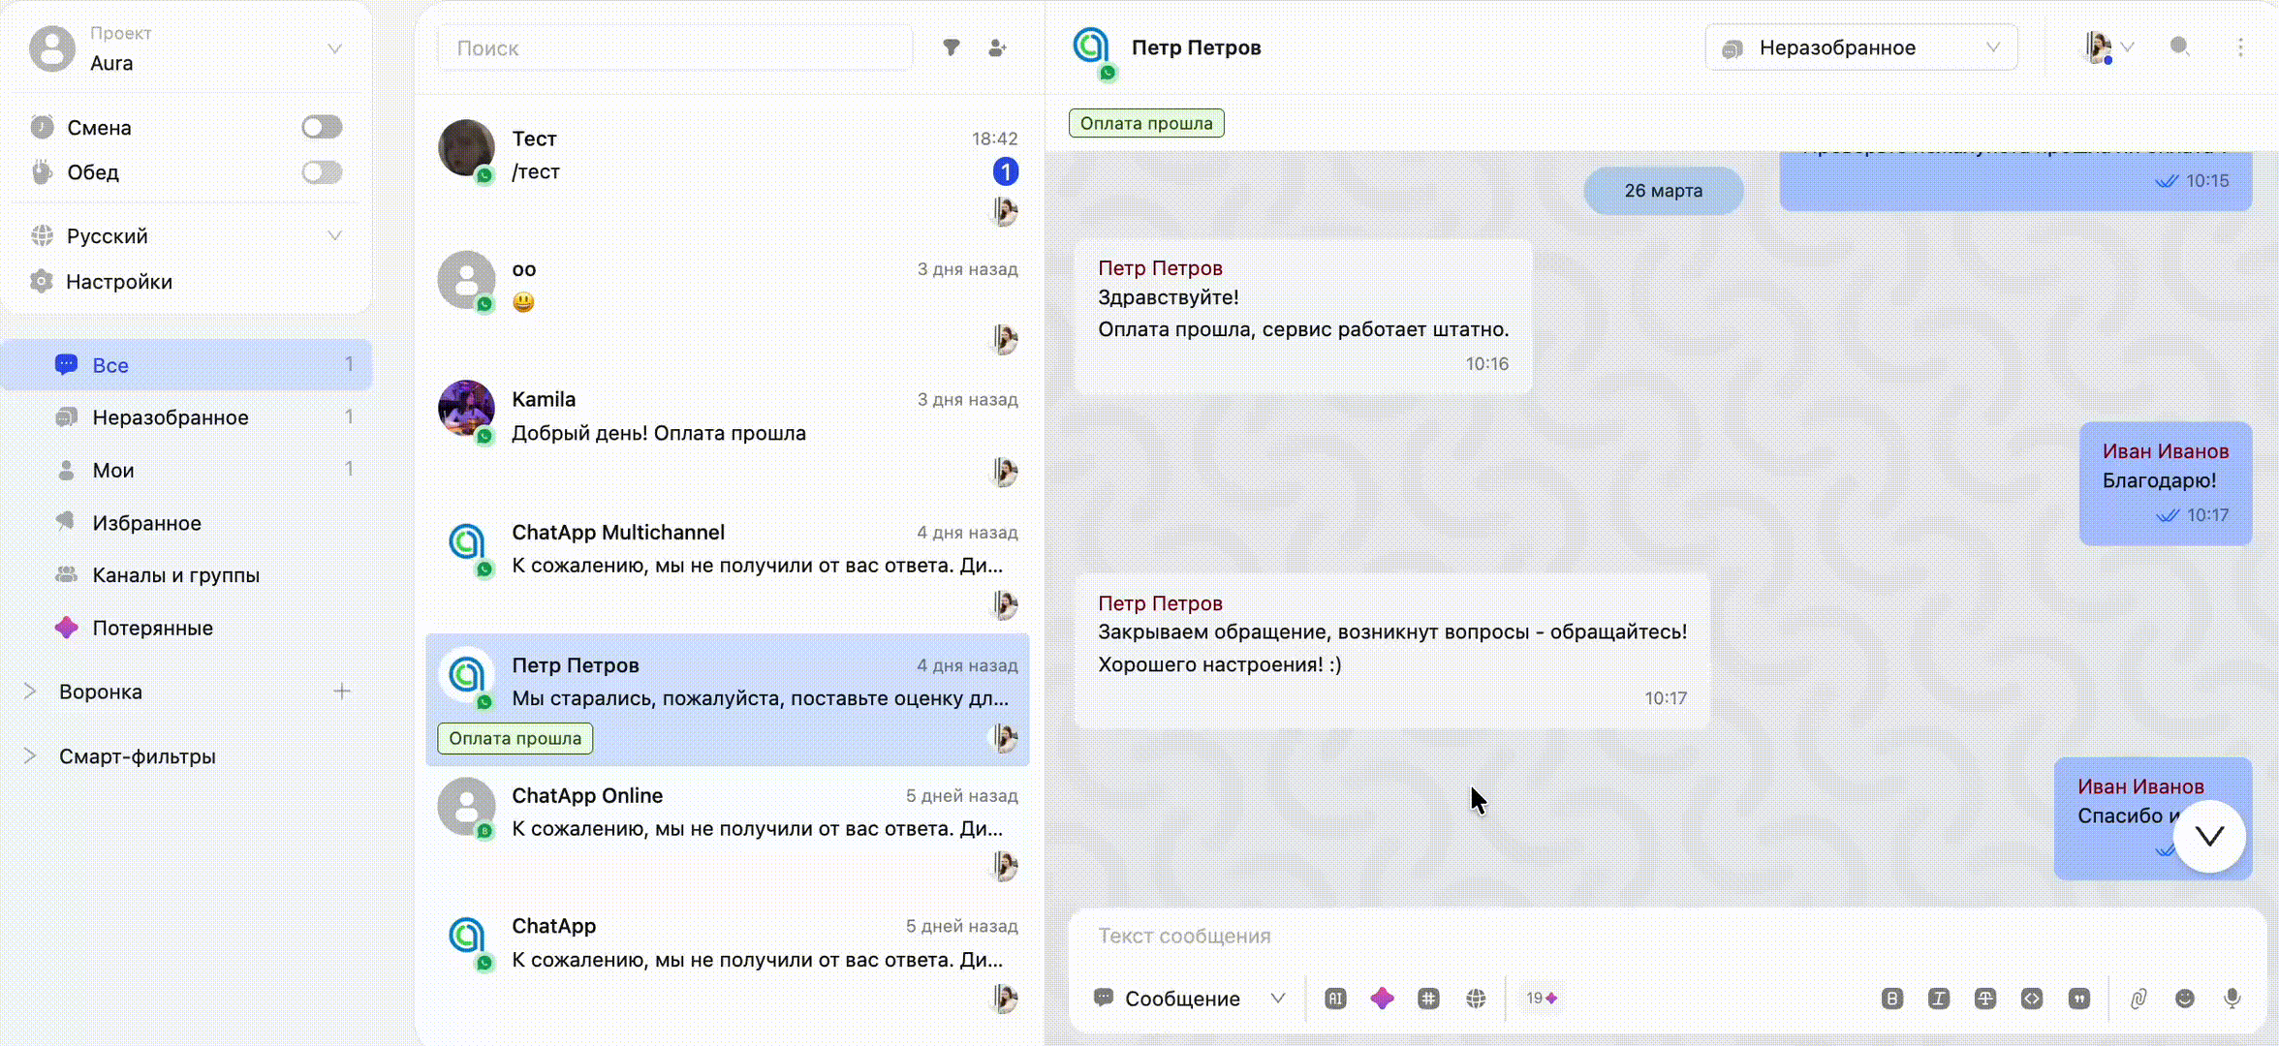Click the AI assistant icon in message toolbar
The width and height of the screenshot is (2279, 1046).
click(1335, 999)
